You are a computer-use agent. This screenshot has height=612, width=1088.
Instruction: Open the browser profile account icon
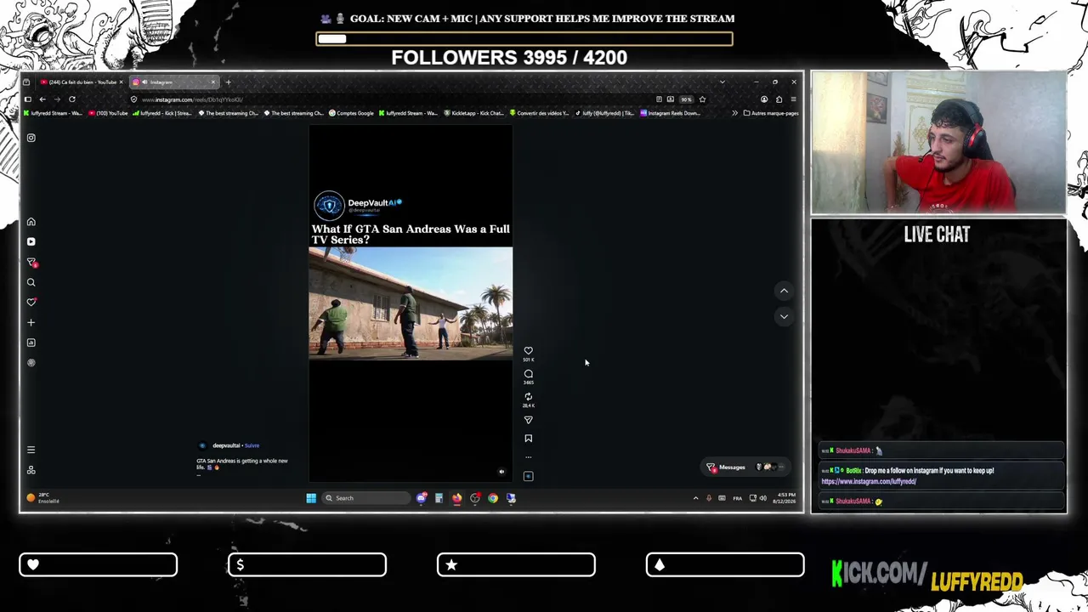coord(763,99)
